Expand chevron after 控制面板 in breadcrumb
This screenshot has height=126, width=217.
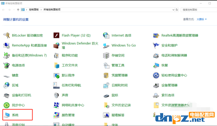(x=41, y=10)
